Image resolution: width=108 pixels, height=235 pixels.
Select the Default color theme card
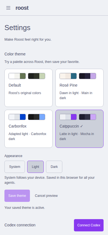(x=29, y=88)
